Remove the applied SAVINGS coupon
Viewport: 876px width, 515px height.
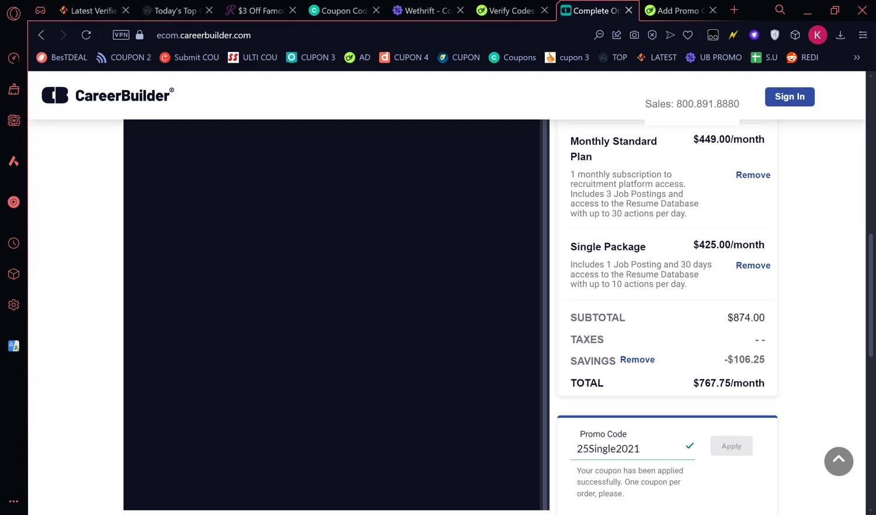coord(637,360)
